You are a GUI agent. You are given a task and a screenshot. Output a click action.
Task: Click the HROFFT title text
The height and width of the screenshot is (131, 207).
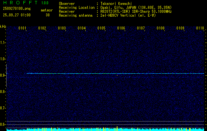pyautogui.click(x=20, y=3)
